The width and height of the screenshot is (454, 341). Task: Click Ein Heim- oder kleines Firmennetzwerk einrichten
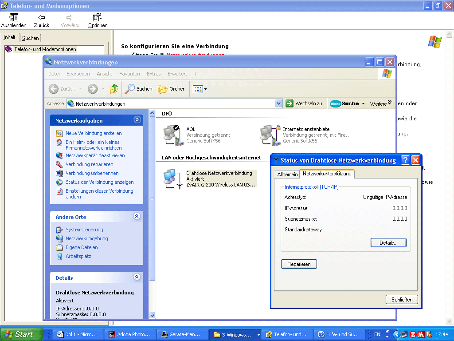tap(94, 145)
